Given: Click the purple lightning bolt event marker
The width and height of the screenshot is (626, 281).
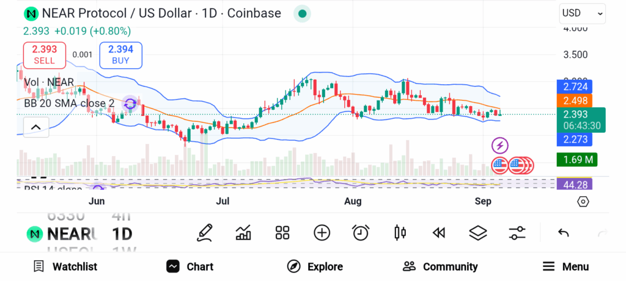Looking at the screenshot, I should tap(500, 146).
